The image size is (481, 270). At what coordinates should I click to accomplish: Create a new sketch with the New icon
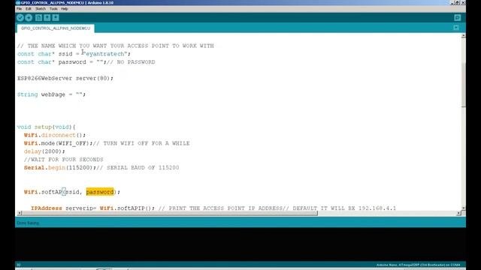[x=38, y=18]
